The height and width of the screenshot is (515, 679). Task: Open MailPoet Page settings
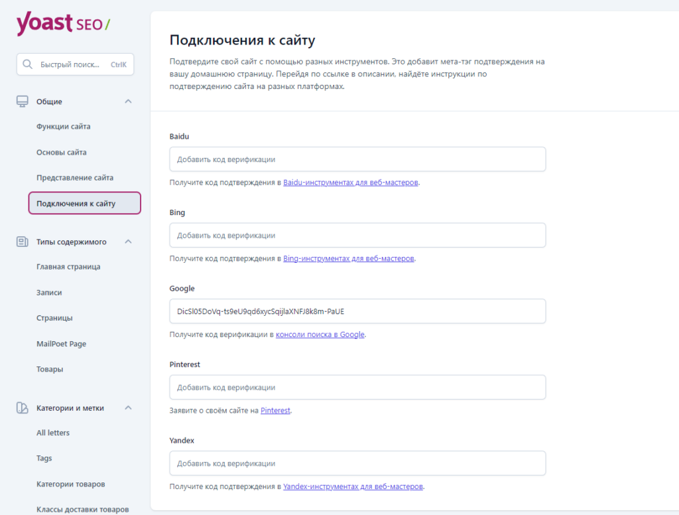point(62,344)
